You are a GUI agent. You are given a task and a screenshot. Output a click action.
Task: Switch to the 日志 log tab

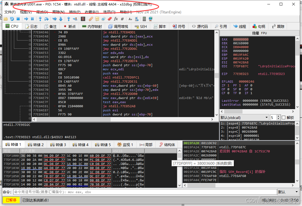click(31, 26)
